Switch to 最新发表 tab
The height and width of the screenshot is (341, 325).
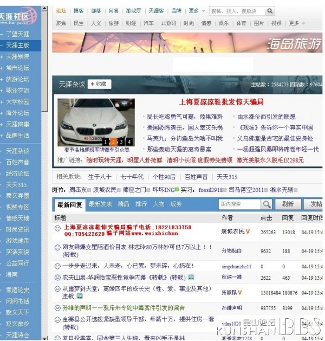click(x=100, y=204)
